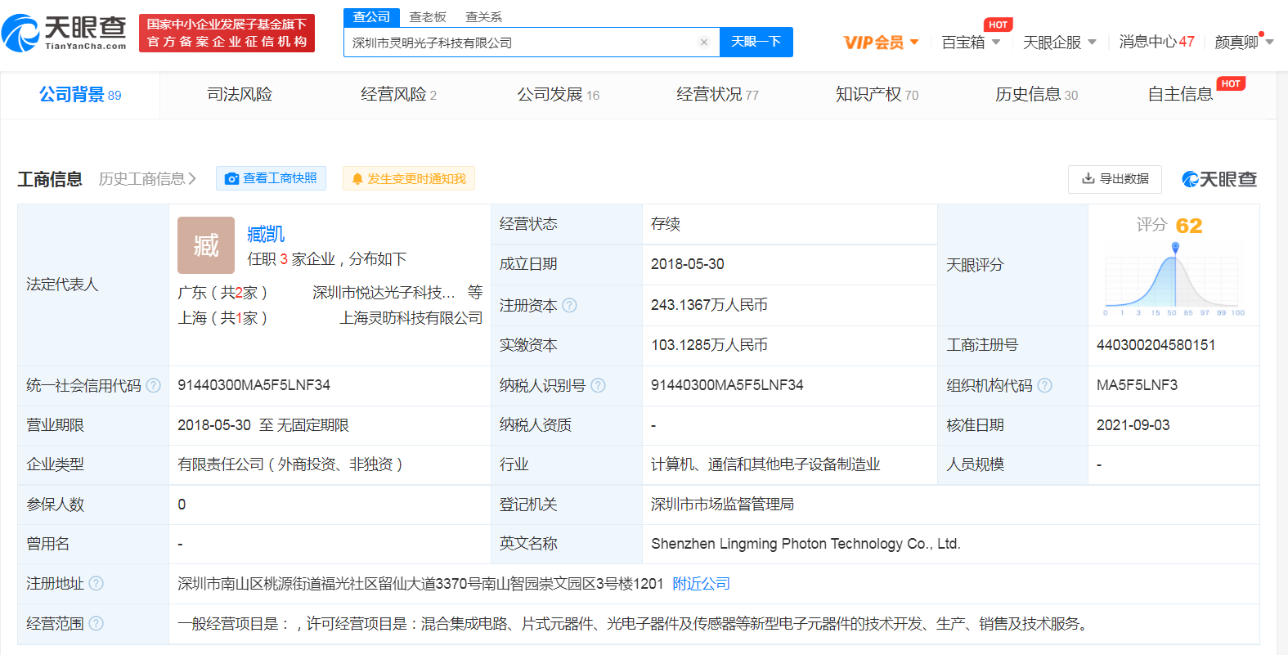Click the camera icon in 查看工商快照

click(x=232, y=178)
